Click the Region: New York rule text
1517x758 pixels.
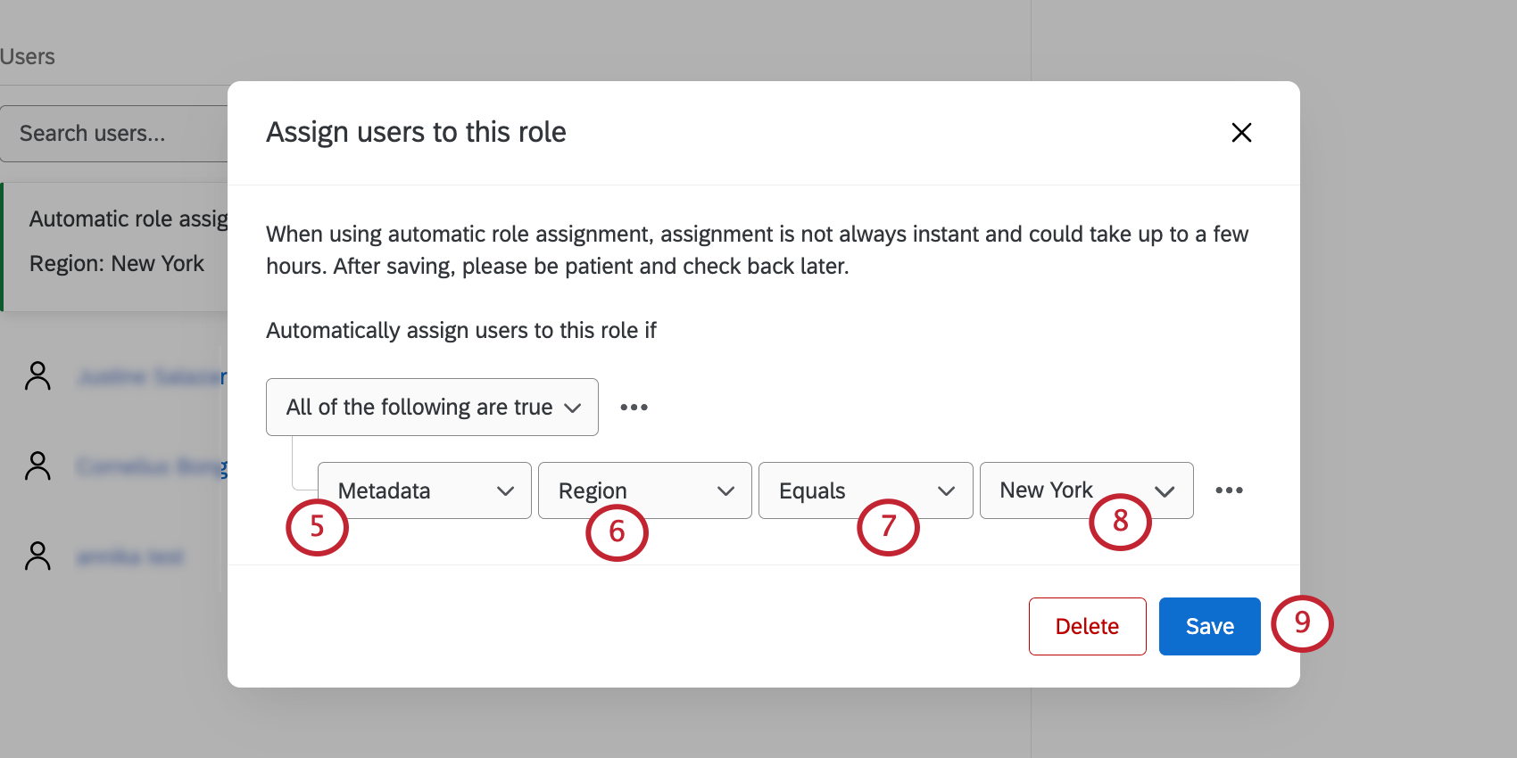coord(117,264)
